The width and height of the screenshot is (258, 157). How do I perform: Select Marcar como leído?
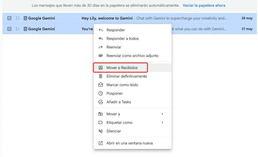[132, 85]
